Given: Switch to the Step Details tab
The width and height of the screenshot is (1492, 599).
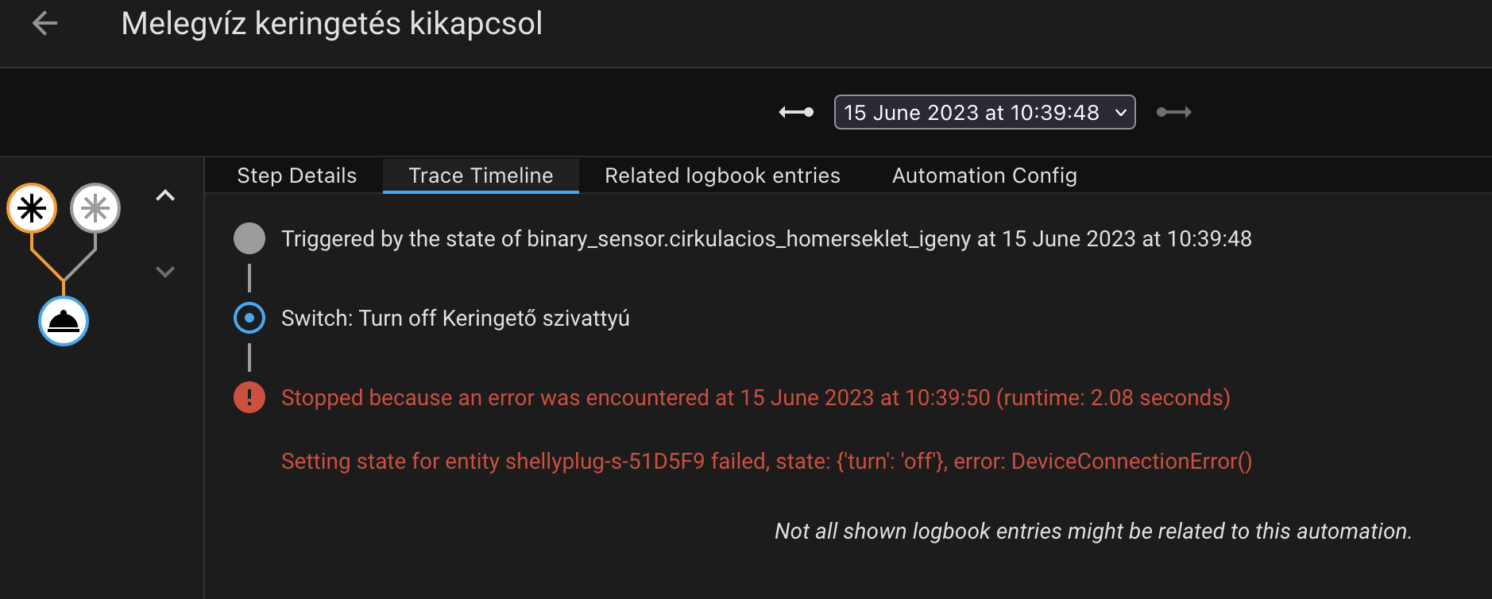Looking at the screenshot, I should point(296,176).
